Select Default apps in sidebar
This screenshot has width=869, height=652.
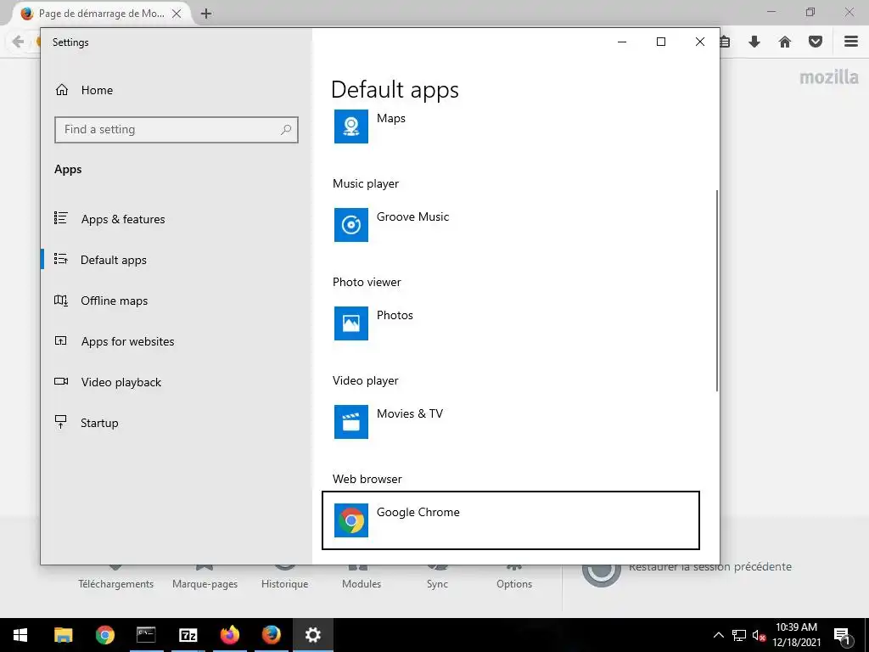tap(177, 260)
